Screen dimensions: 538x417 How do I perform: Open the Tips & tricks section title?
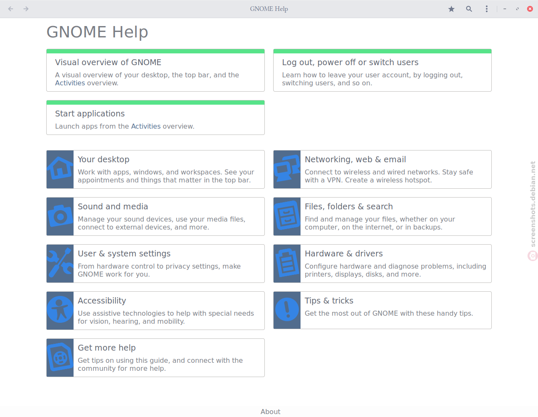(x=329, y=301)
